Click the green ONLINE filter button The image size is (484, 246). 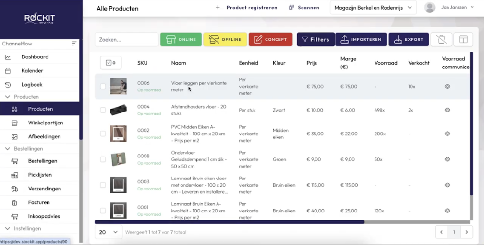coord(181,39)
